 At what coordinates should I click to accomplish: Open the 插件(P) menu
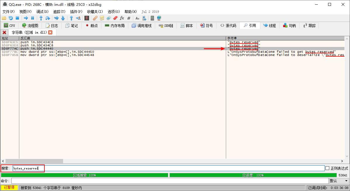coord(76,12)
